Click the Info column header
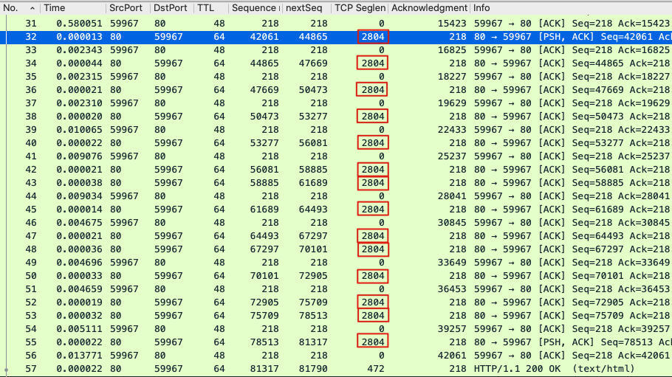 pyautogui.click(x=482, y=8)
